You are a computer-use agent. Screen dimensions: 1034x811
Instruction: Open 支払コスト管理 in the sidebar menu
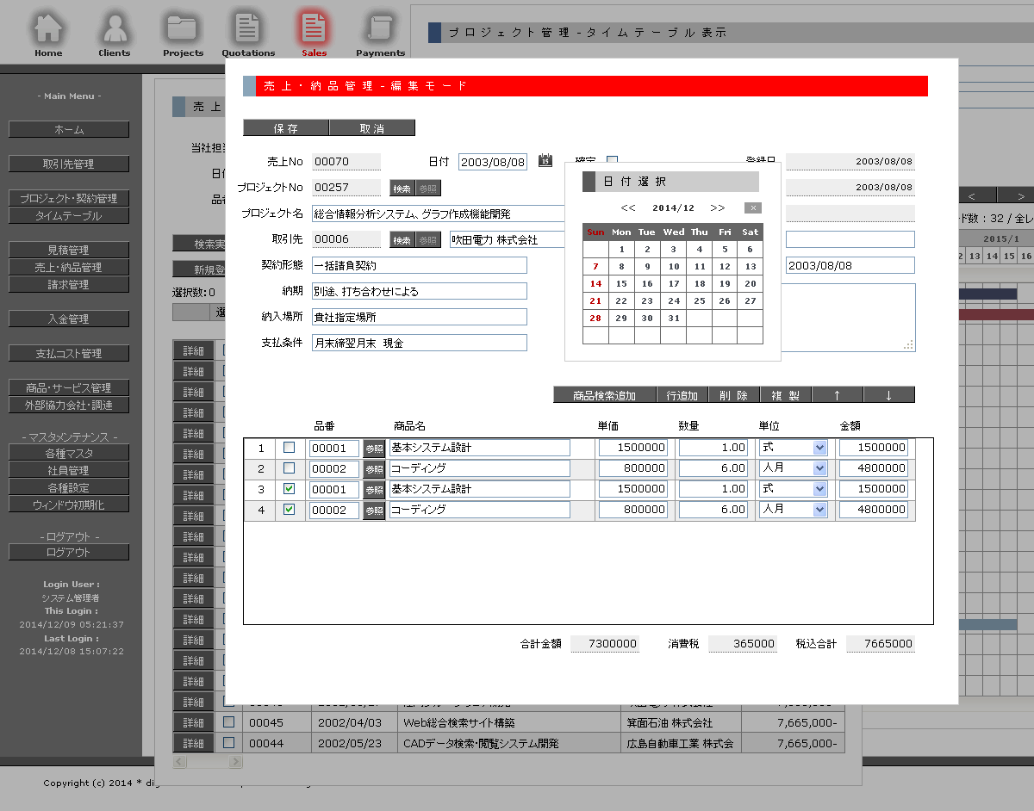coord(69,353)
